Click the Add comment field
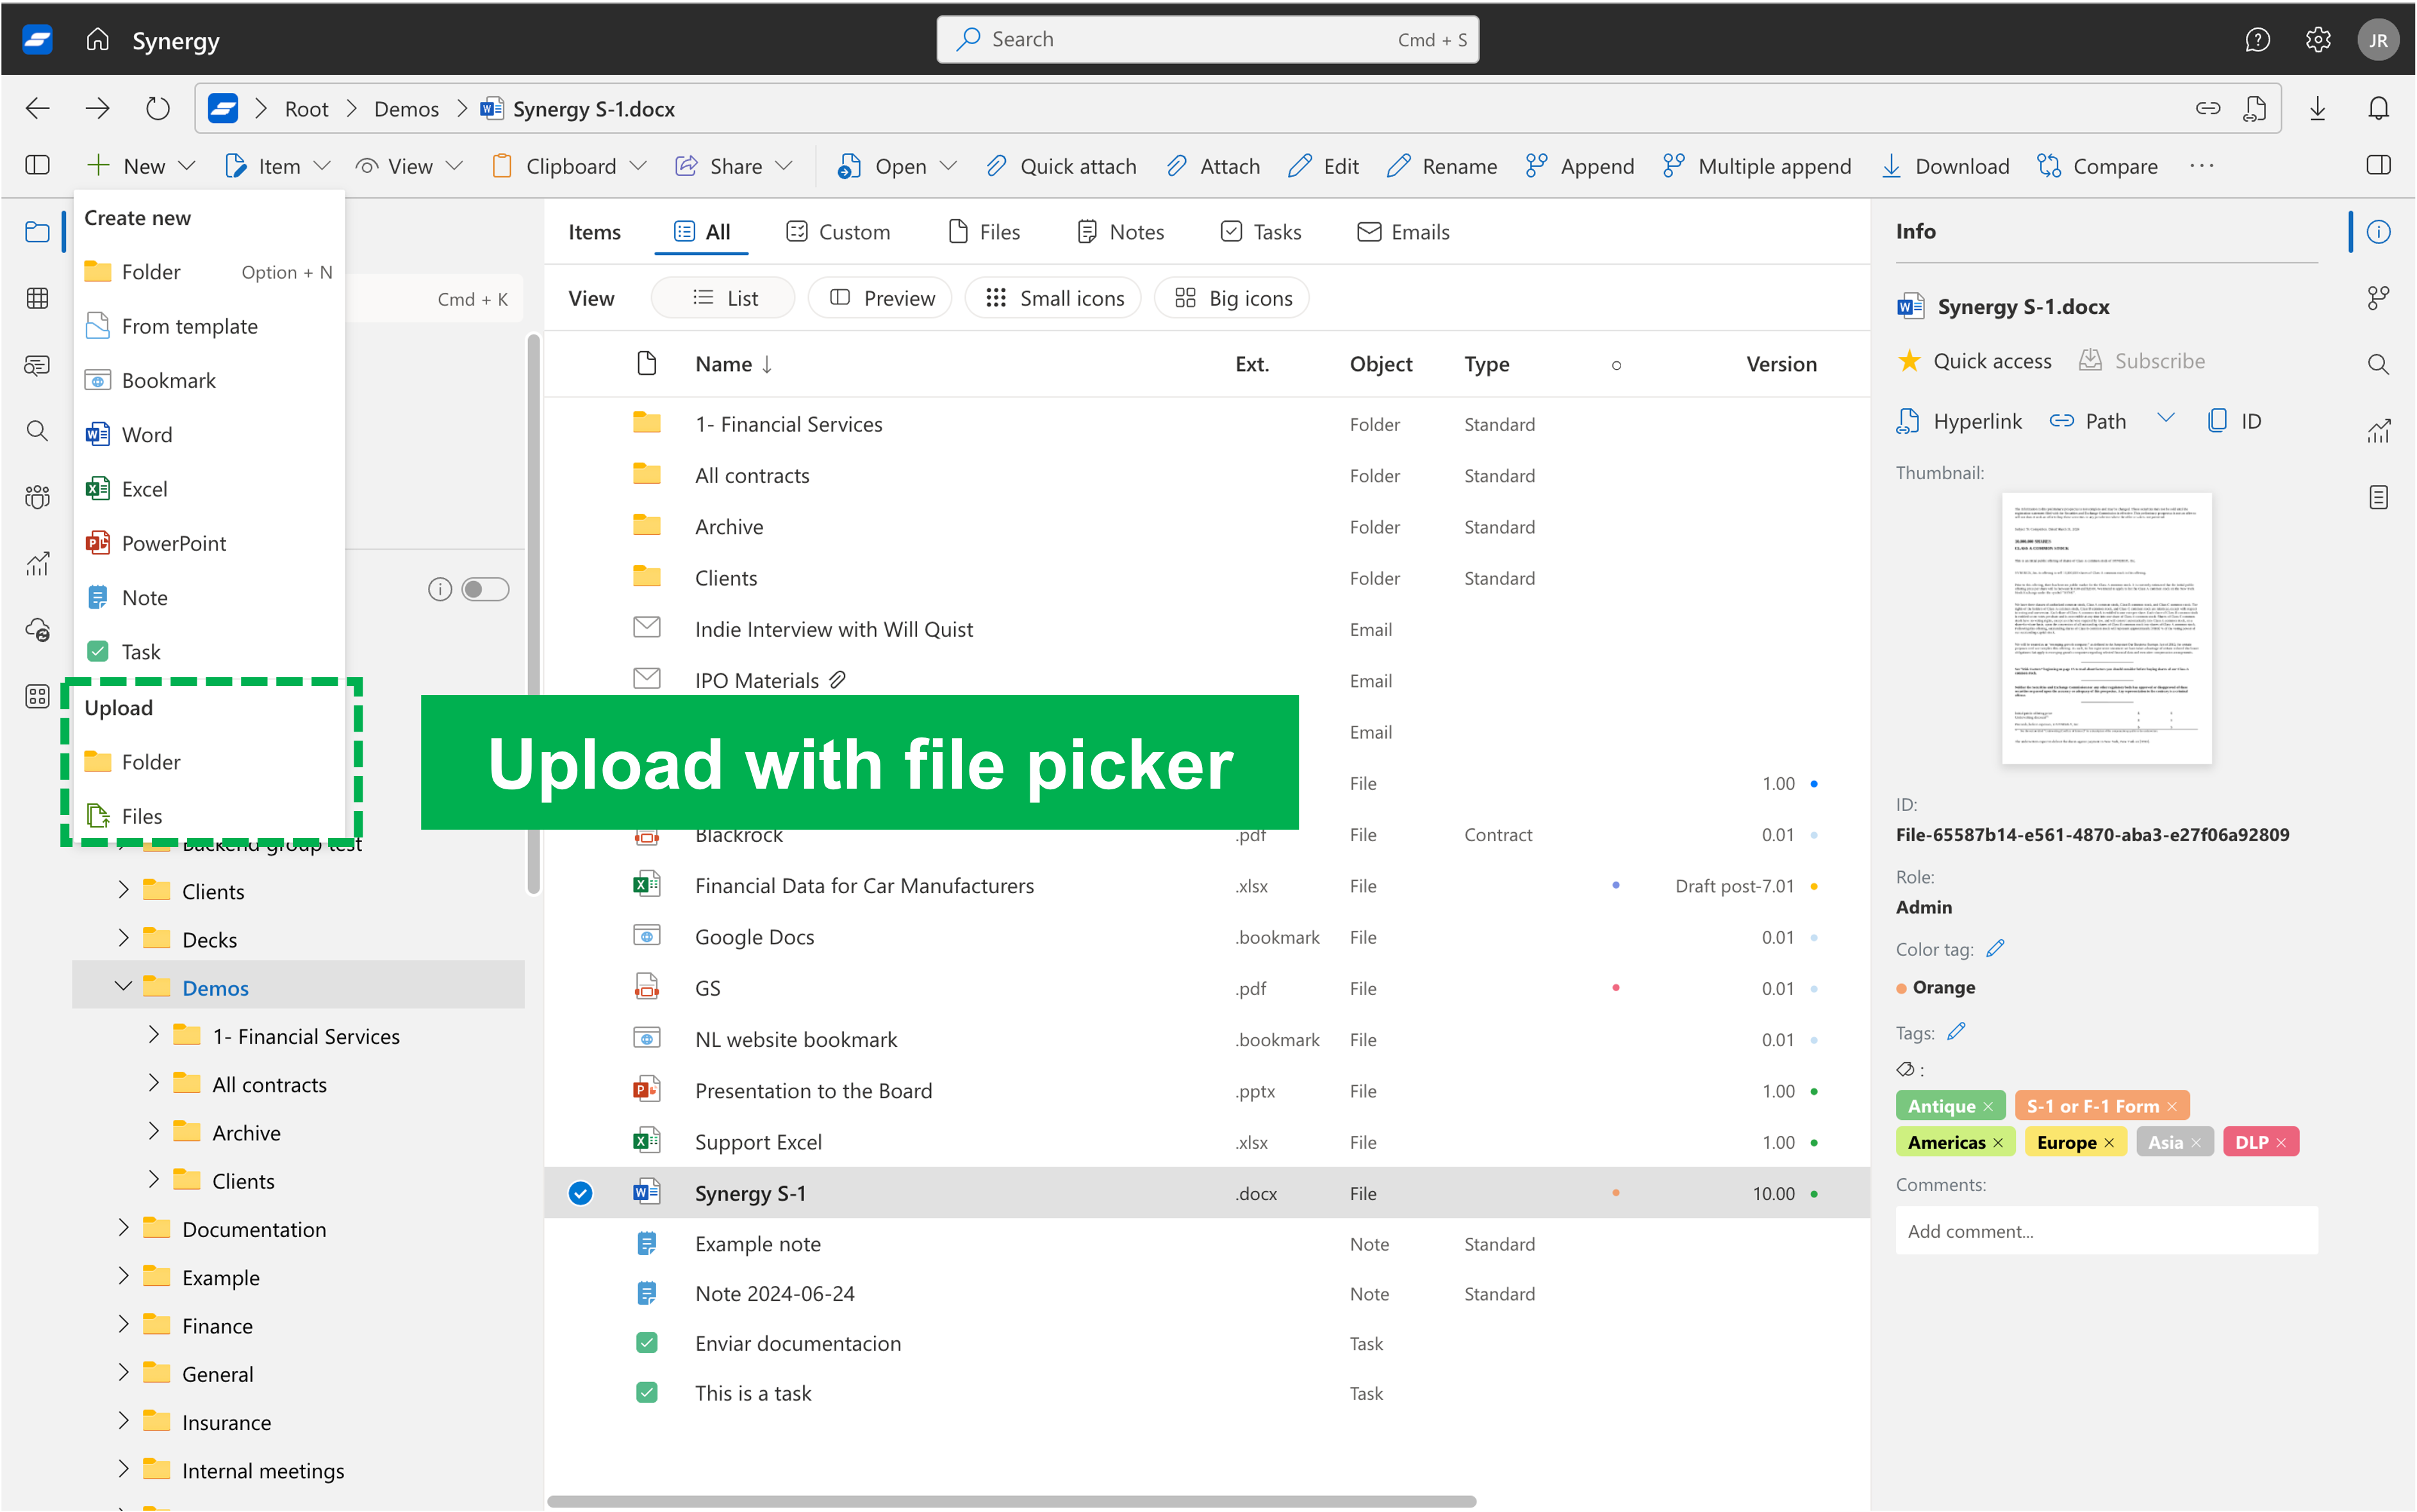This screenshot has width=2417, height=1512. click(2106, 1230)
